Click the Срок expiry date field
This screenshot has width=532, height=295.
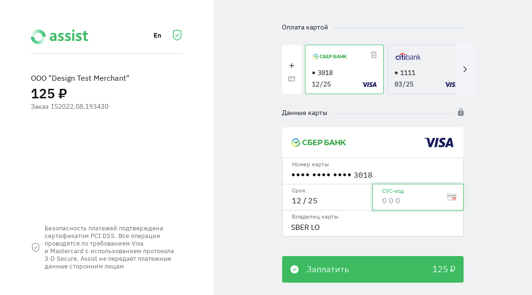[x=327, y=200]
